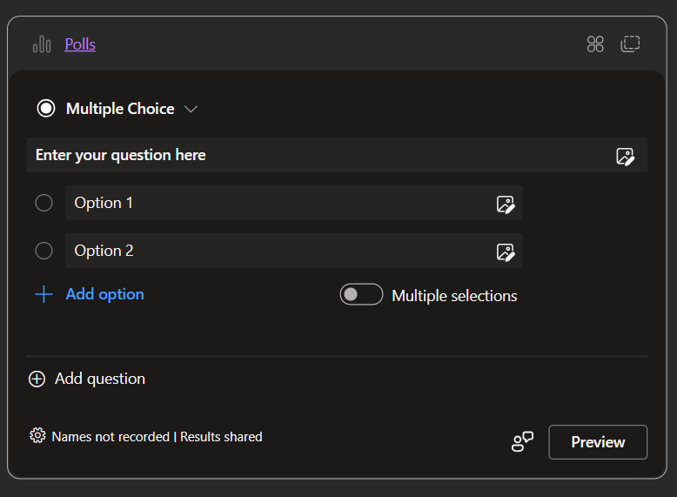
Task: Open the Polls link in header
Action: 80,44
